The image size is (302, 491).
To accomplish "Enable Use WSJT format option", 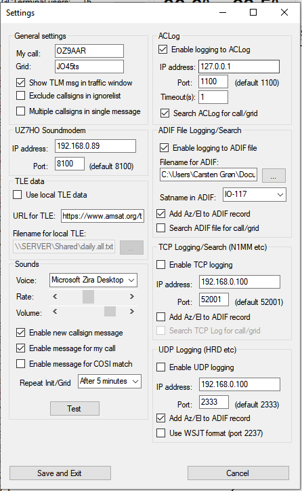I will click(x=161, y=433).
